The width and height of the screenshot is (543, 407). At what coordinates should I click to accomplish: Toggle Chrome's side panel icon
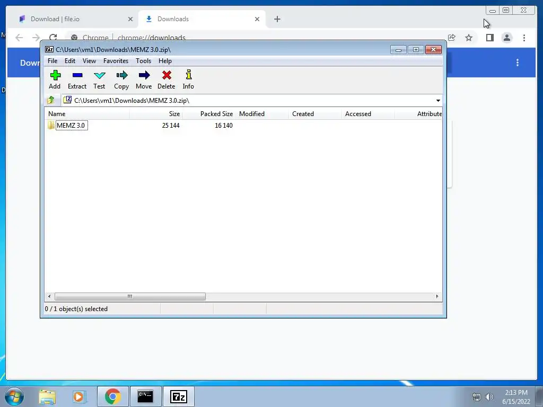tap(489, 38)
